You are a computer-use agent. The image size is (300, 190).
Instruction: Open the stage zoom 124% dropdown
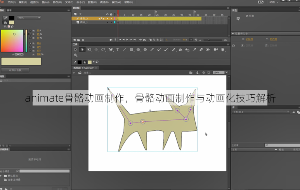(227, 73)
